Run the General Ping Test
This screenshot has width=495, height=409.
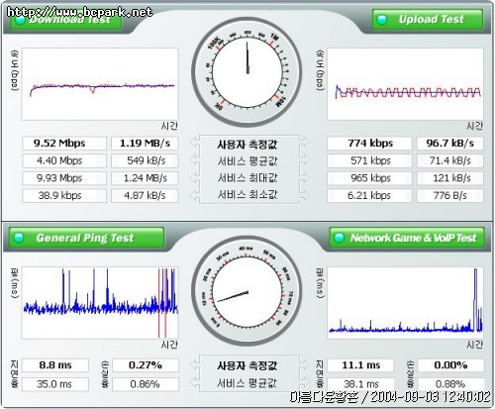86,238
